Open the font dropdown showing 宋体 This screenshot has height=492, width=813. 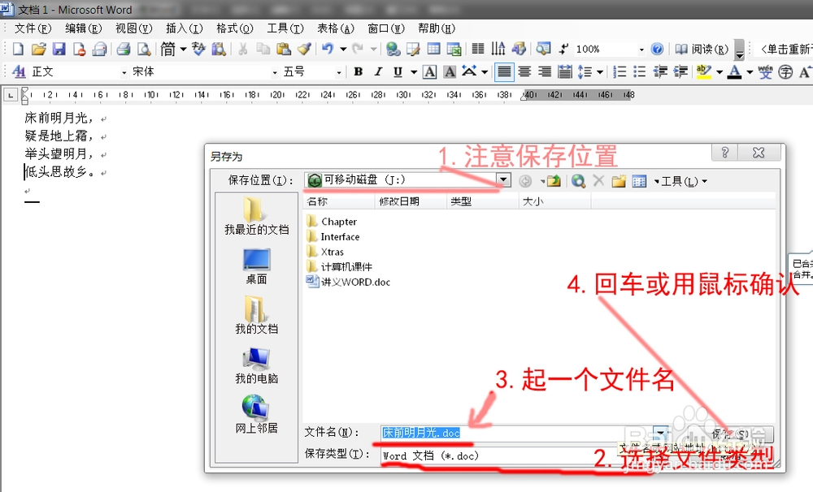[275, 72]
